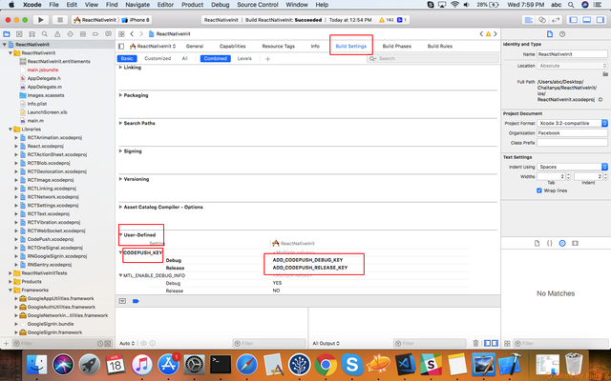
Task: Select the Customized settings filter
Action: 158,58
